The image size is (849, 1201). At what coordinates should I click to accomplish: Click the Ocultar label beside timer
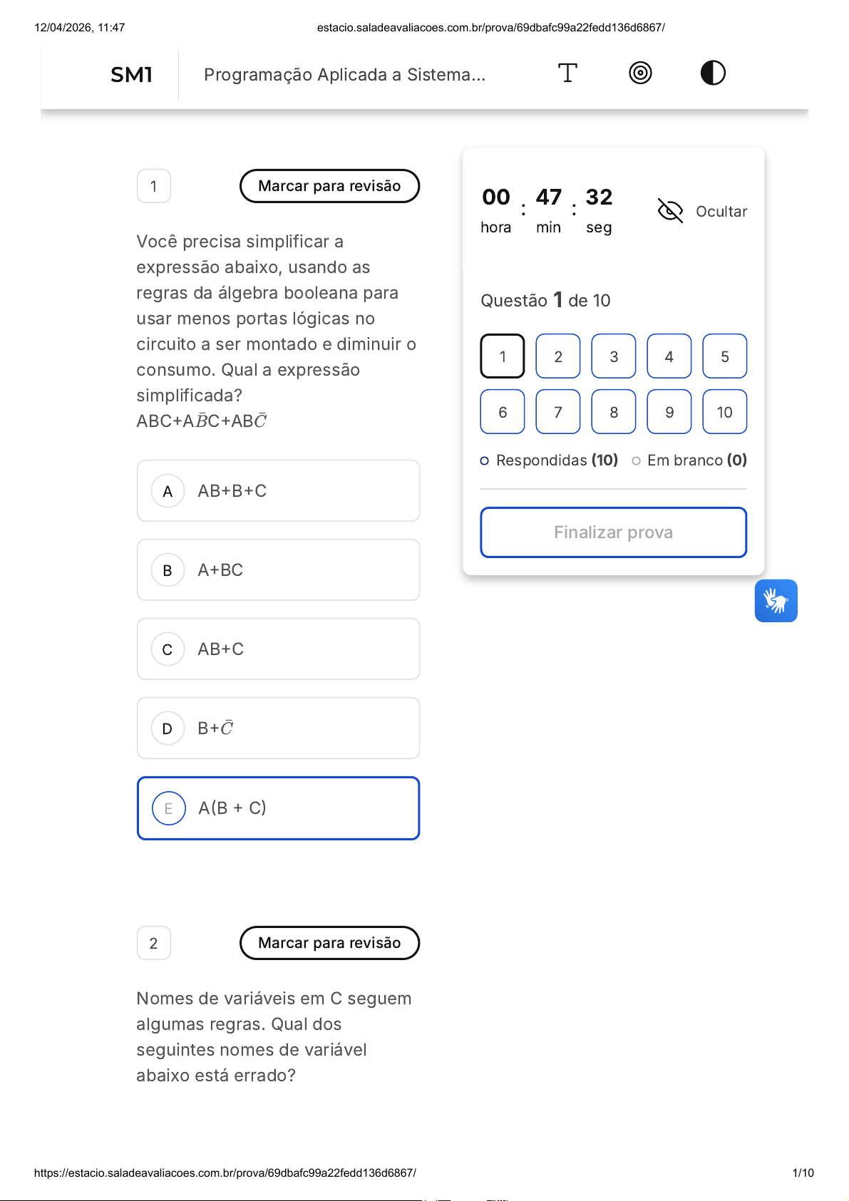pos(721,212)
